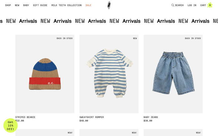
Task: Open Milk Teeth Collection page
Action: [66, 5]
